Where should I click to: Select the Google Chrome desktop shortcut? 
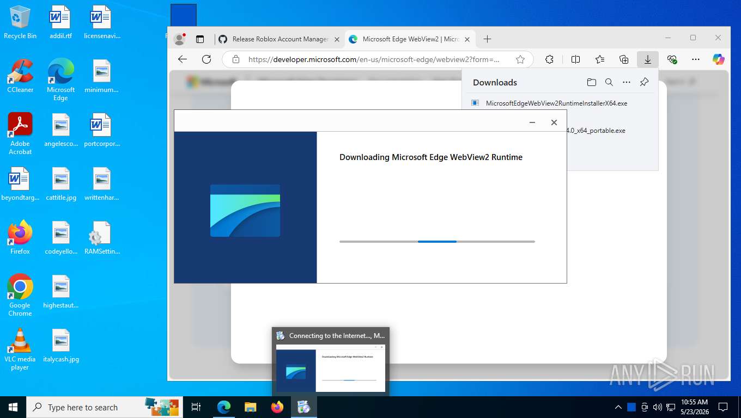pyautogui.click(x=20, y=295)
